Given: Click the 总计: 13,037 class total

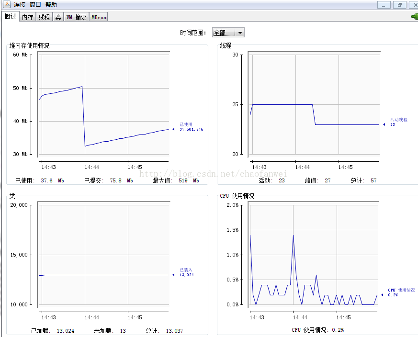Looking at the screenshot, I should (x=165, y=331).
